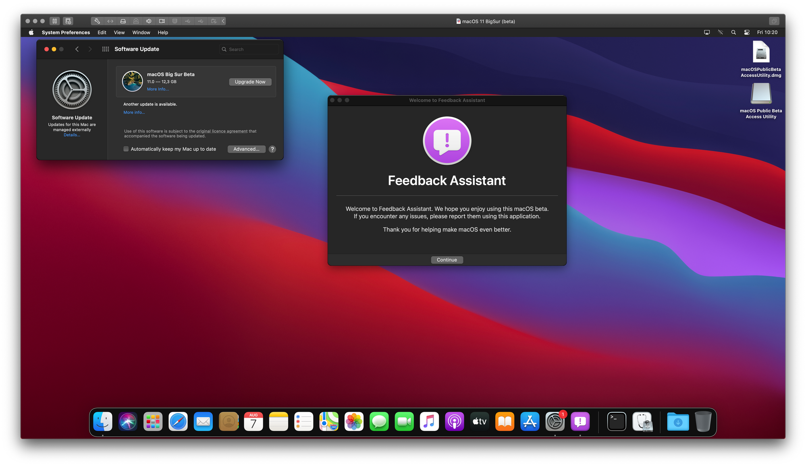Open the original licence agreement link

coord(222,131)
